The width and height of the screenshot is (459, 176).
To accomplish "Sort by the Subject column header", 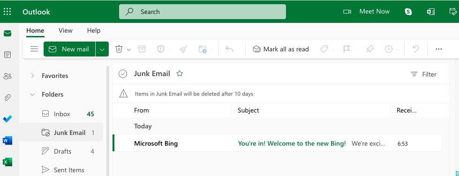I will pos(248,111).
